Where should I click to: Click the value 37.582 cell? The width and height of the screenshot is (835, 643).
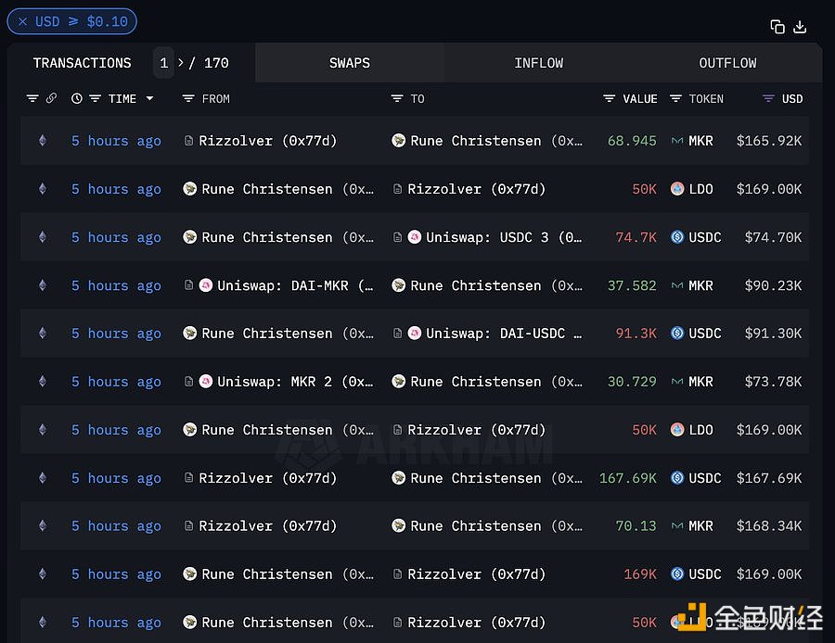point(632,285)
